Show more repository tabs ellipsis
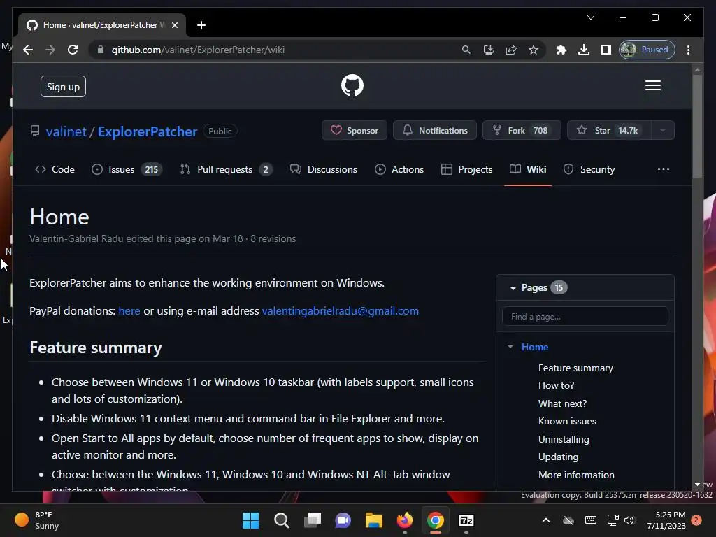Image resolution: width=716 pixels, height=537 pixels. coord(663,169)
